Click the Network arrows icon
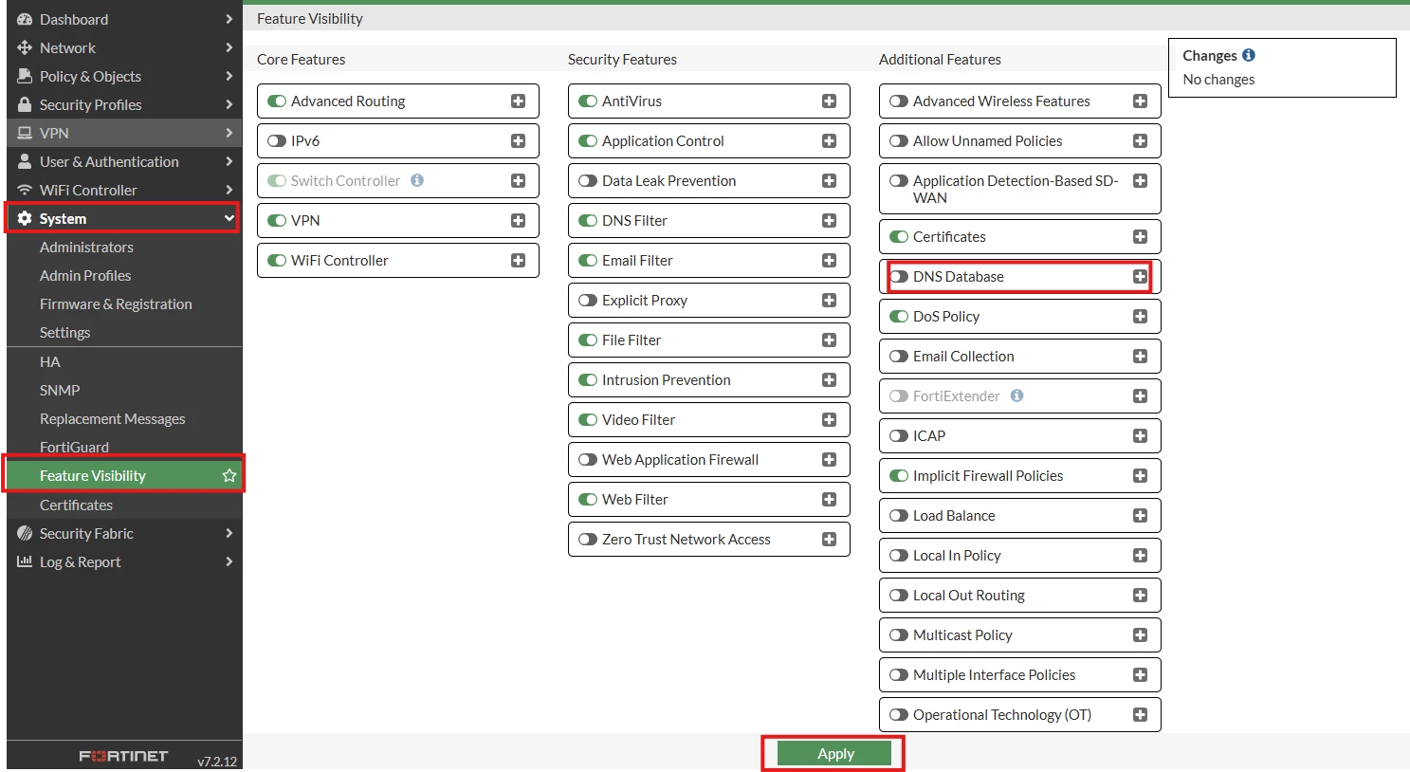1410x772 pixels. pos(25,47)
